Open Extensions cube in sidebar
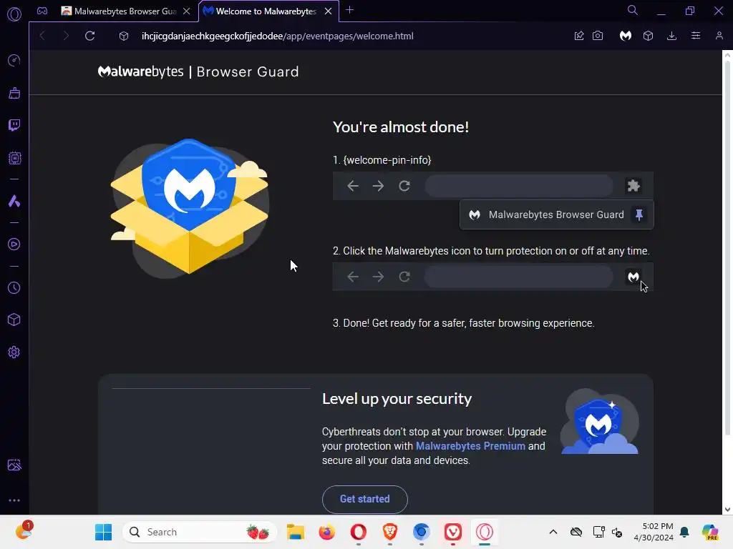This screenshot has height=549, width=733. click(x=14, y=320)
